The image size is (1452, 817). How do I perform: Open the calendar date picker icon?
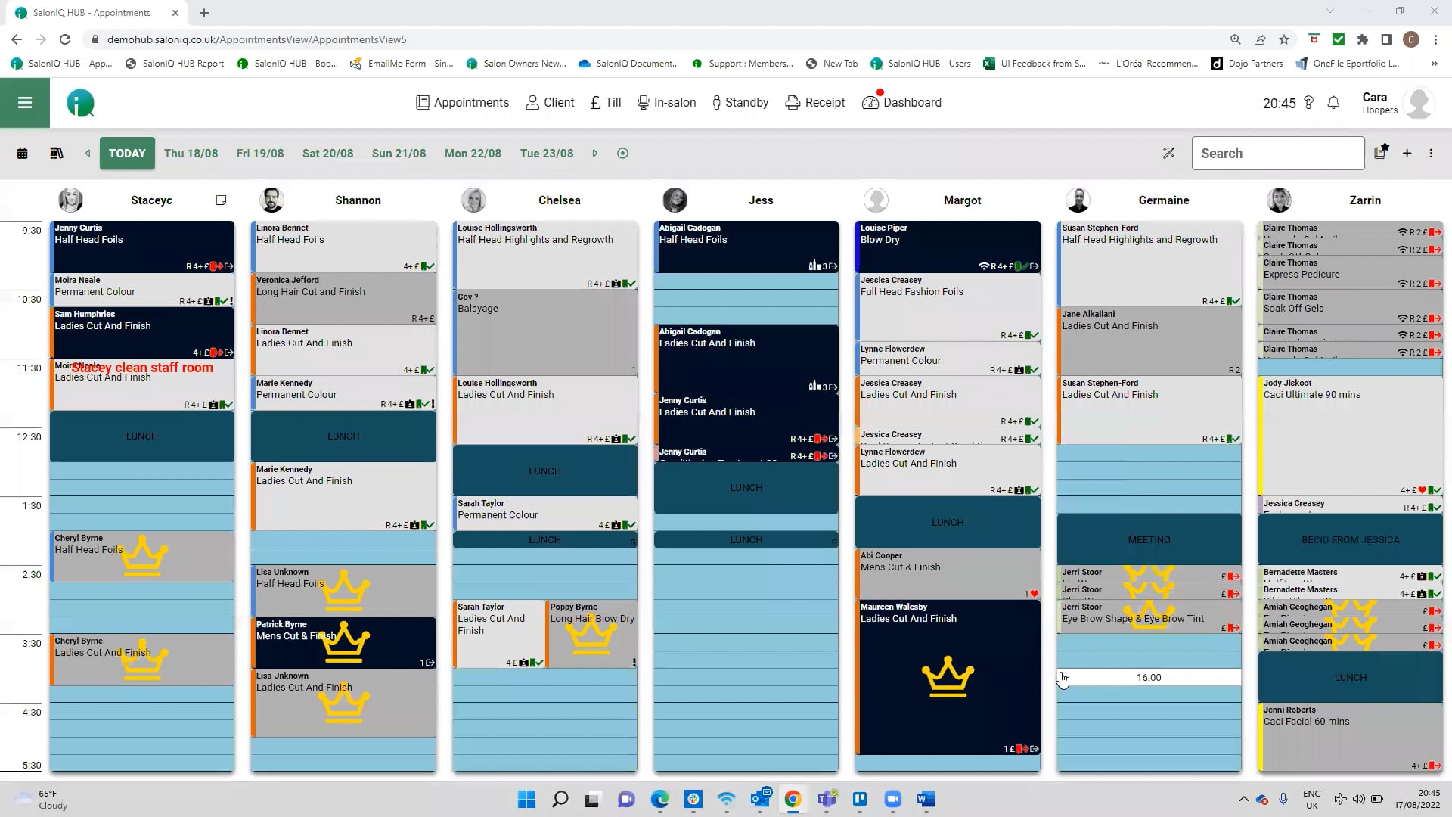23,154
